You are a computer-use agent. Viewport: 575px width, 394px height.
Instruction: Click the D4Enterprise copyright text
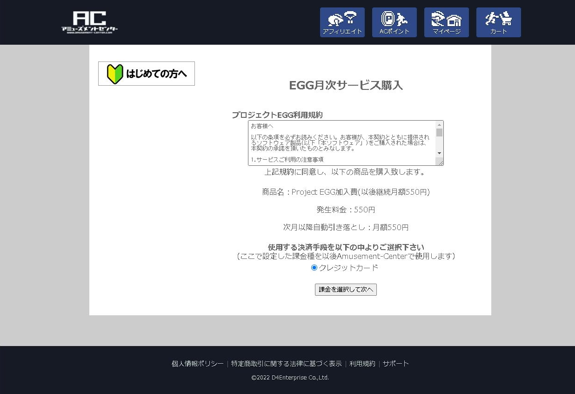[x=287, y=377]
